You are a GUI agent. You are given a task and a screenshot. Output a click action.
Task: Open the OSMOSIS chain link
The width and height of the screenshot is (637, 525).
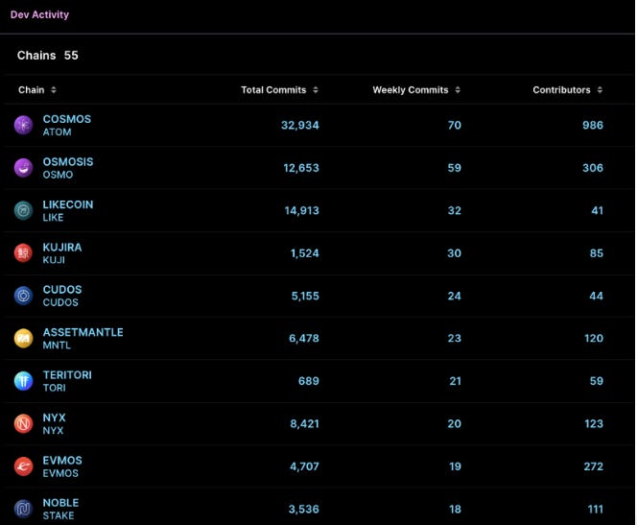coord(68,162)
